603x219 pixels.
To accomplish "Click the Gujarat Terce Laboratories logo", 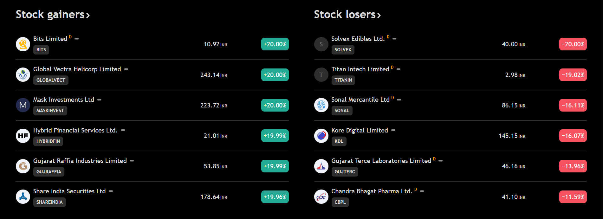I will 321,166.
